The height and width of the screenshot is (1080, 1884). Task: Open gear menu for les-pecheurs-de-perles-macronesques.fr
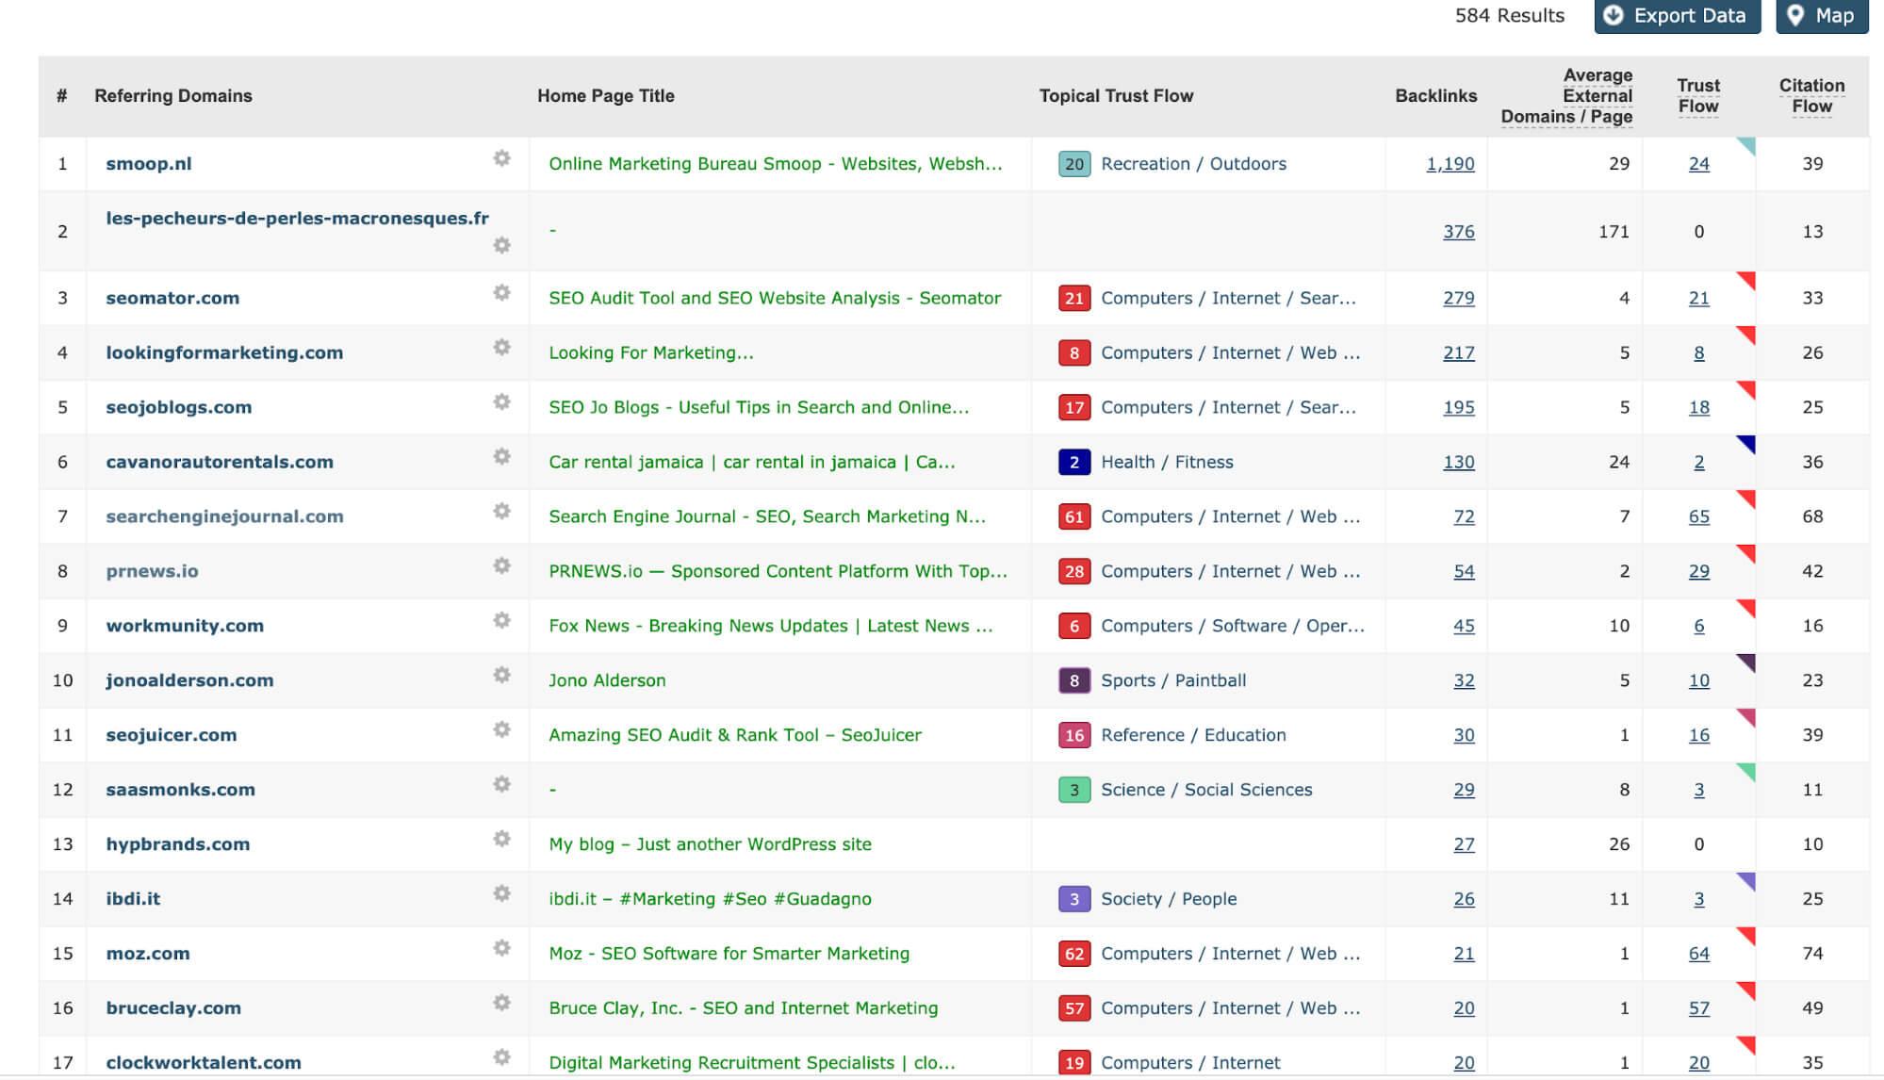pos(502,245)
